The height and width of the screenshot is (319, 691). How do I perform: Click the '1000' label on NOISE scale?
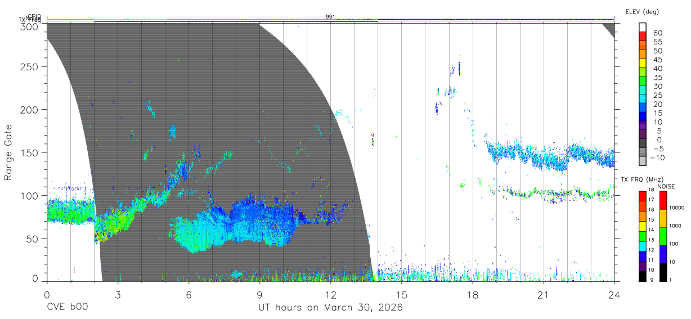676,226
